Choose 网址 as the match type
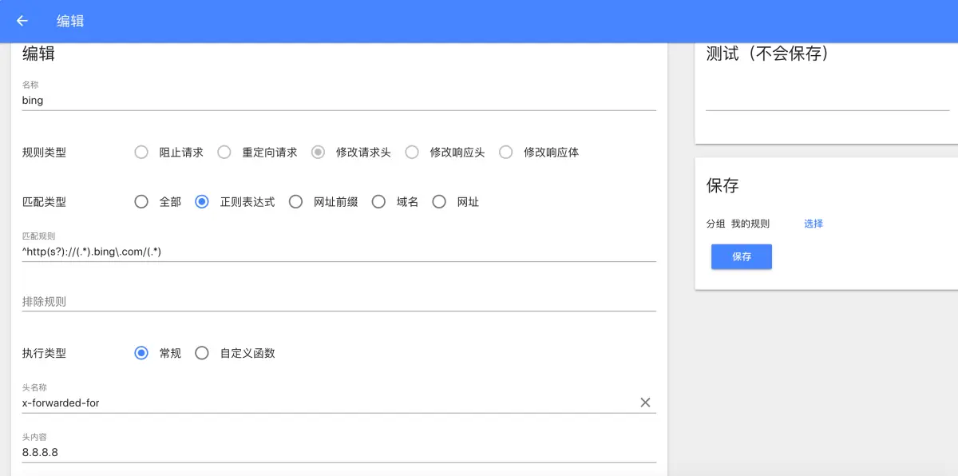 pos(439,201)
